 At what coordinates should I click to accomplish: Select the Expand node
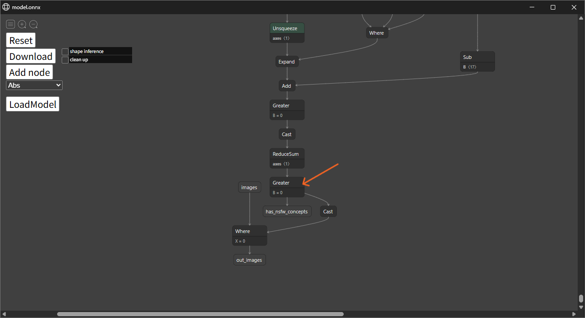coord(287,62)
